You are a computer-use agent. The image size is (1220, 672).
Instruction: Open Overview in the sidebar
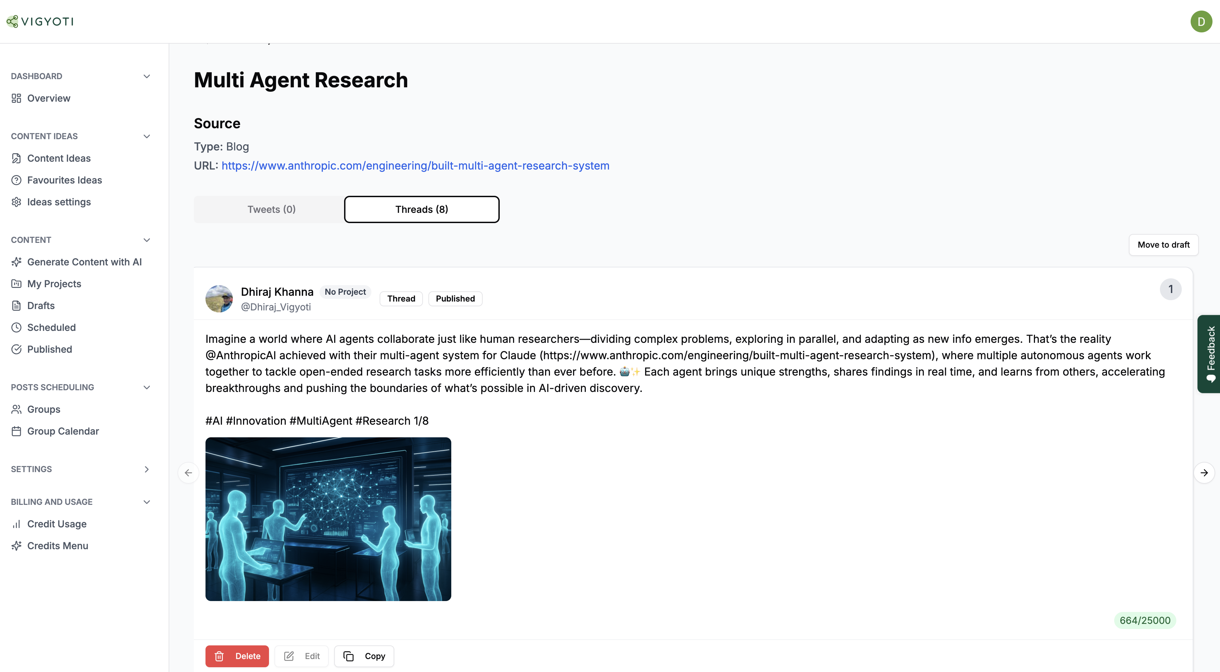(49, 99)
